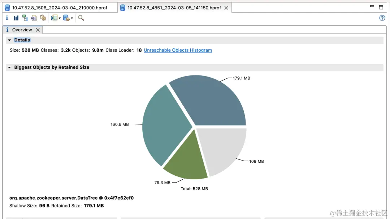Viewport: 390px width, 219px height.
Task: Click the Class Loader 18 value
Action: [139, 50]
